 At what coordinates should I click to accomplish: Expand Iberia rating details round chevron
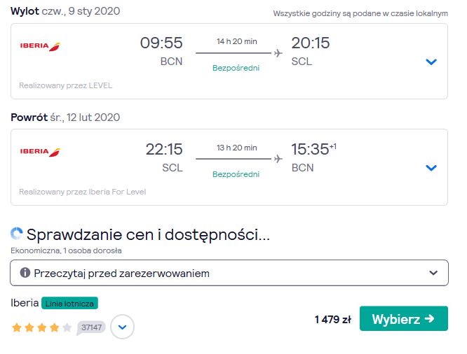coord(122,327)
